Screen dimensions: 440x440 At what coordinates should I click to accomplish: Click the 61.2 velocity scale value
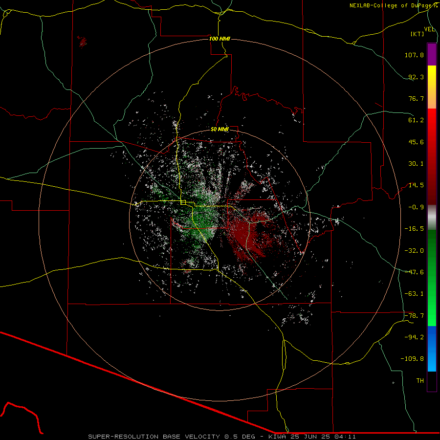[416, 120]
